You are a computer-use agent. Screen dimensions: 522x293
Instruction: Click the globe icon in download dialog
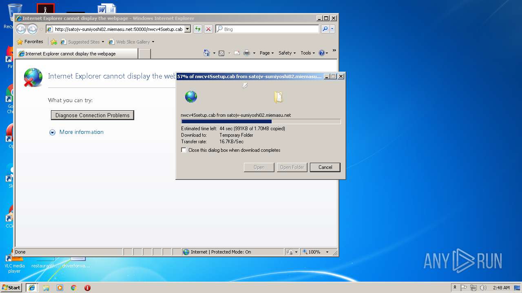coord(191,96)
